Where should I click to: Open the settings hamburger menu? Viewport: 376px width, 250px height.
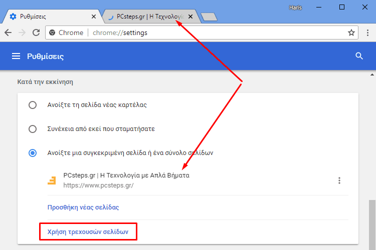tap(16, 56)
